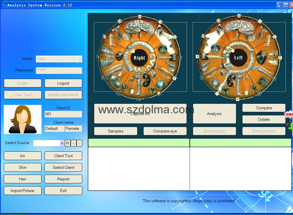
Task: Click the Logout button
Action: [63, 83]
